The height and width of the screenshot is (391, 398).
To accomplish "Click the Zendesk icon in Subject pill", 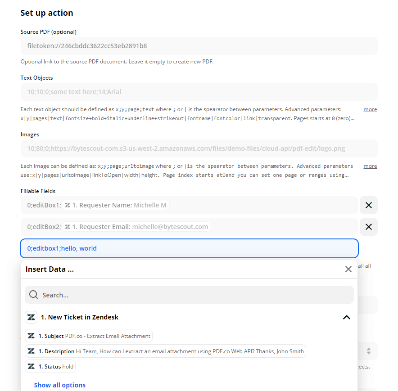I will 31,336.
